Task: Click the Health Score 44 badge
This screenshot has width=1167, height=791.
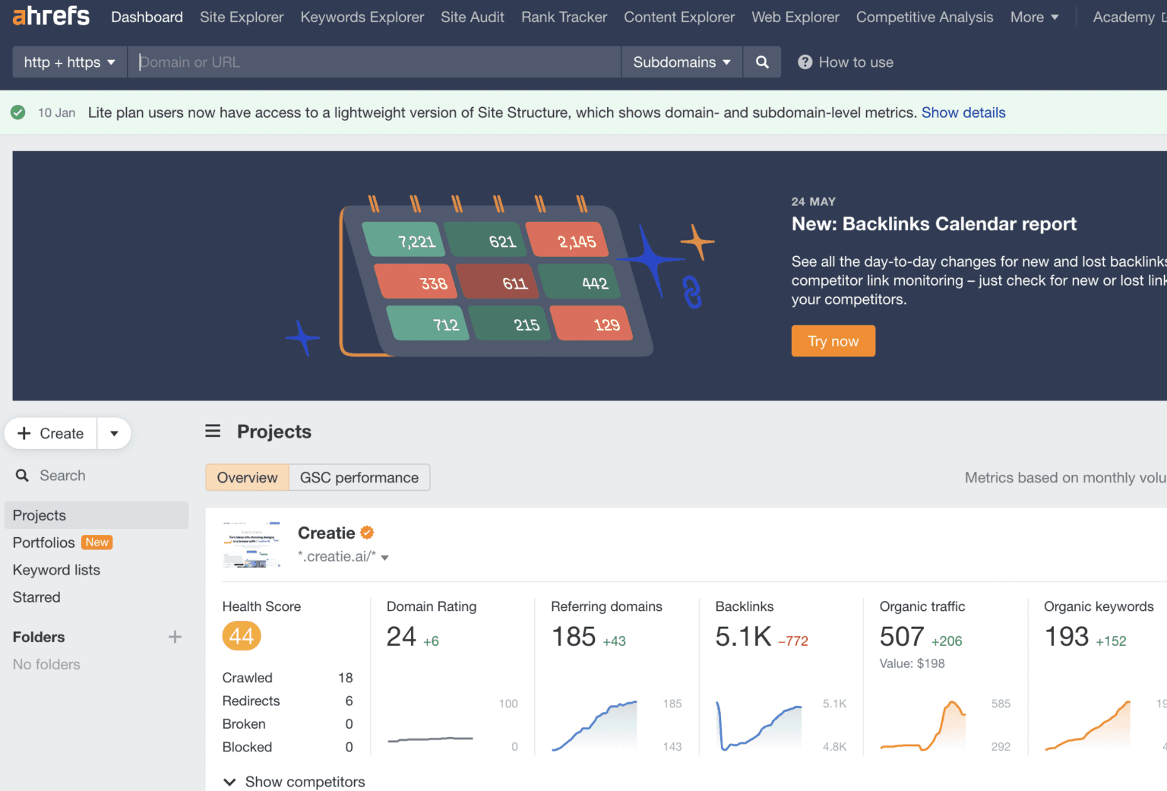Action: (x=242, y=636)
